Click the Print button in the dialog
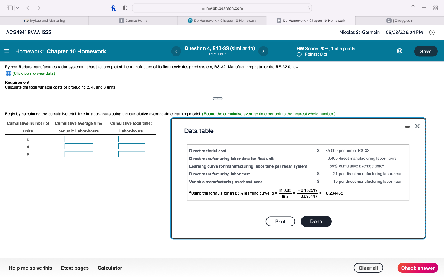 [x=280, y=221]
